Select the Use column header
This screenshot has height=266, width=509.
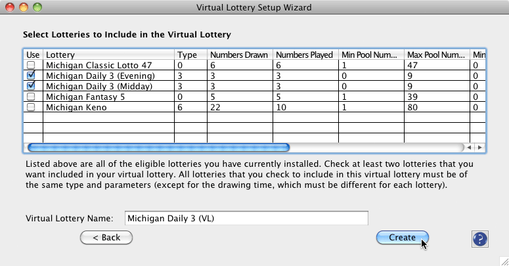click(33, 55)
